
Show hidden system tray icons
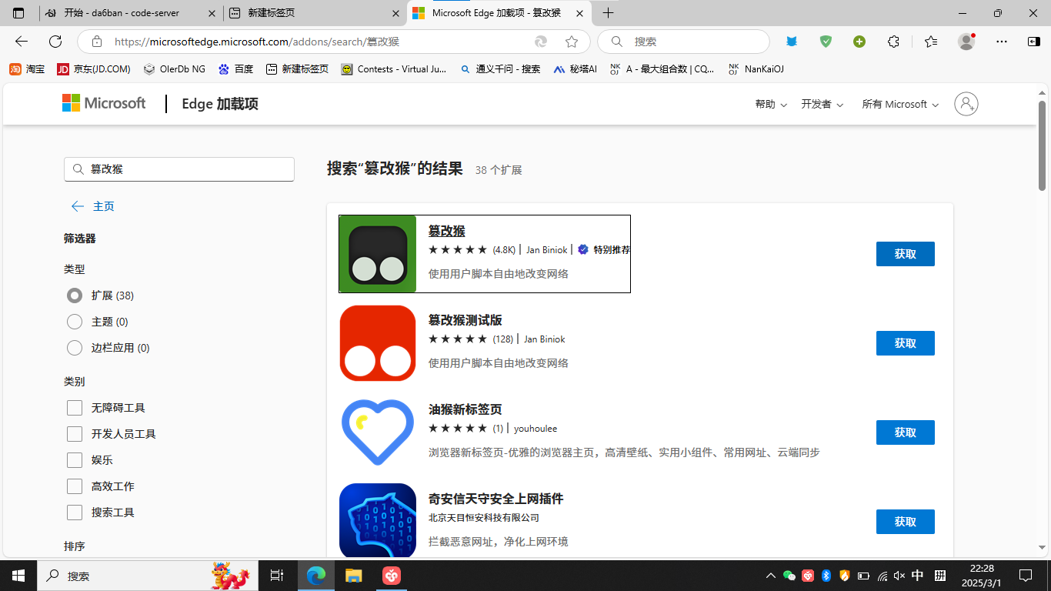pos(771,576)
